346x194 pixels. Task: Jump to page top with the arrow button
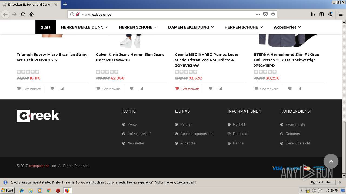click(x=331, y=161)
